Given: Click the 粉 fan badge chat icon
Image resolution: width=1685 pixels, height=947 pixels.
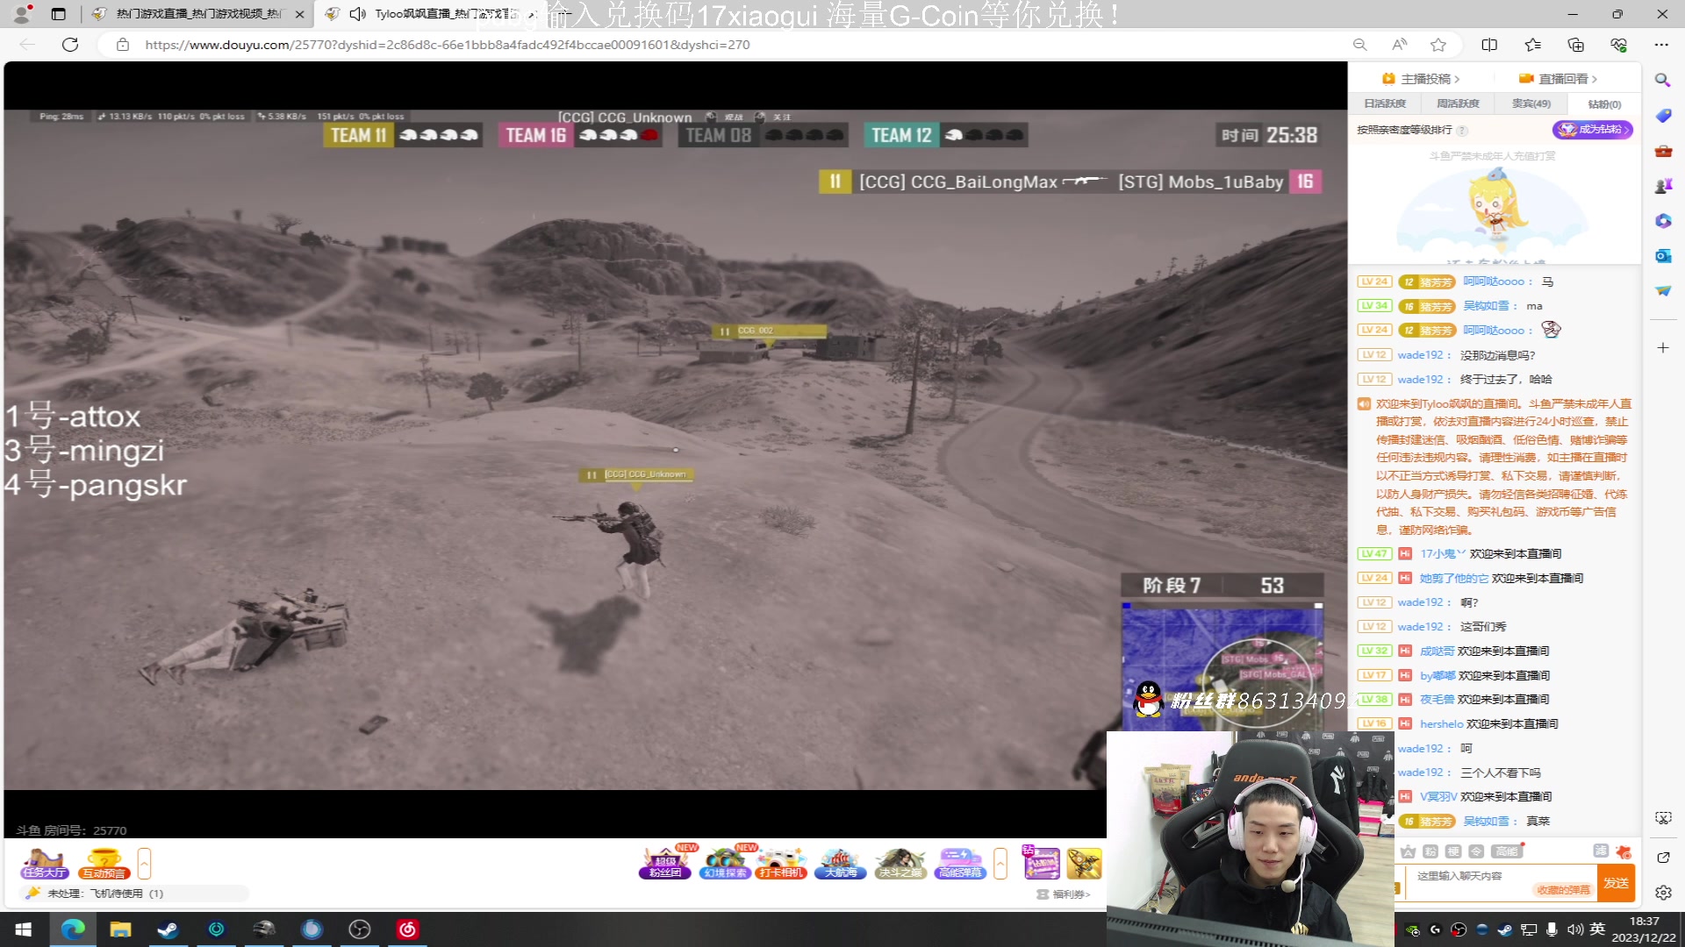Looking at the screenshot, I should [x=1430, y=851].
